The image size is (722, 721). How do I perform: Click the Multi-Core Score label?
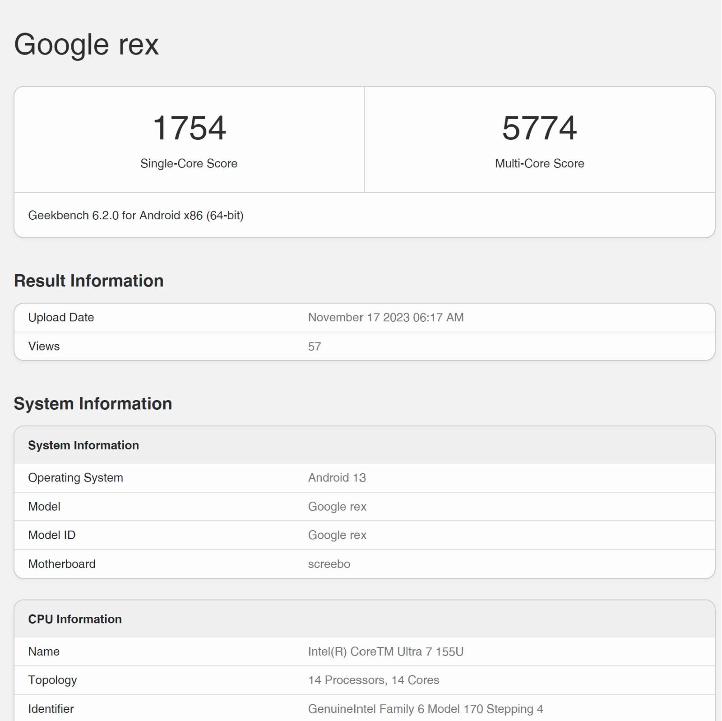539,163
